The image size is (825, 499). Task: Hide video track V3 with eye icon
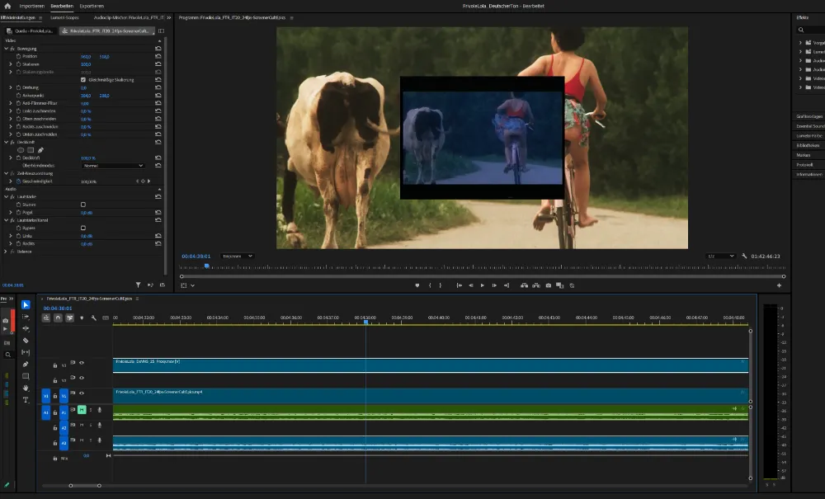point(82,363)
